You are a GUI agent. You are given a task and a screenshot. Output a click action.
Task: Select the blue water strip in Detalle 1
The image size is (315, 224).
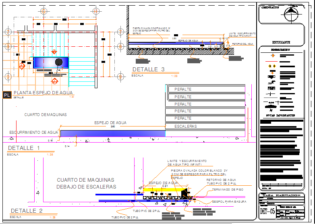112,133
